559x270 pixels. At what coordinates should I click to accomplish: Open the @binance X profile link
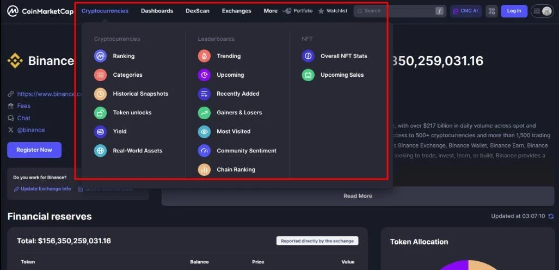pyautogui.click(x=31, y=130)
